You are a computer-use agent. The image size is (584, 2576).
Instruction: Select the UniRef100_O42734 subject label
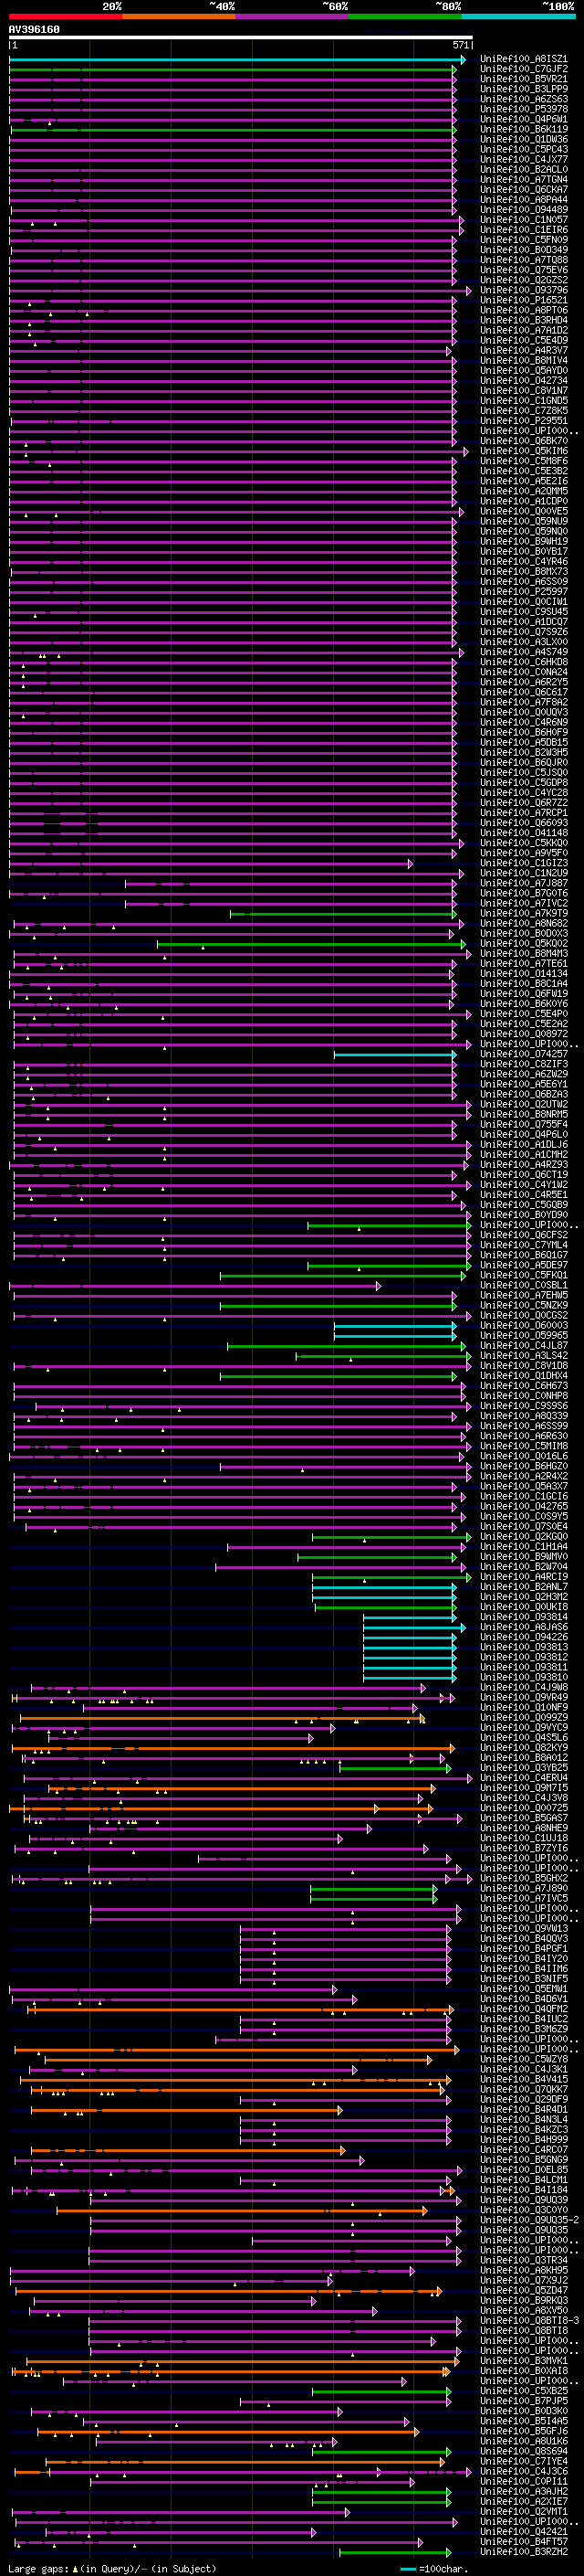(524, 381)
